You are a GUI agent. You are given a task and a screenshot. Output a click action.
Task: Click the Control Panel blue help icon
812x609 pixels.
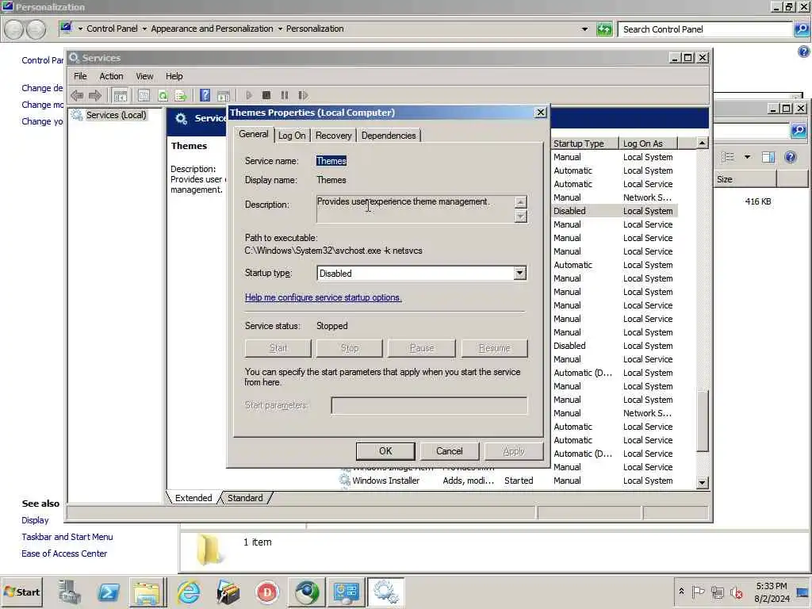click(x=803, y=52)
